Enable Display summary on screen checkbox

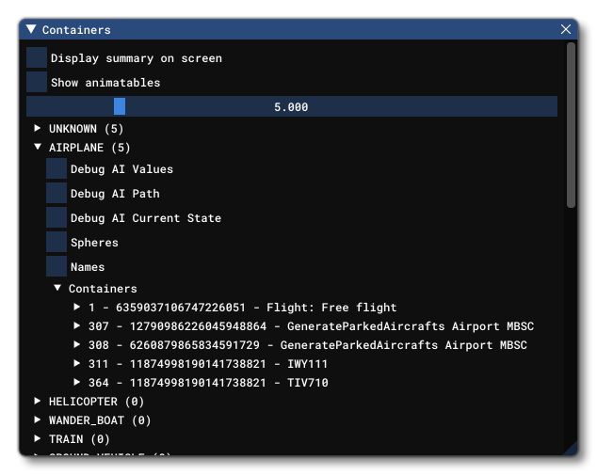(37, 57)
